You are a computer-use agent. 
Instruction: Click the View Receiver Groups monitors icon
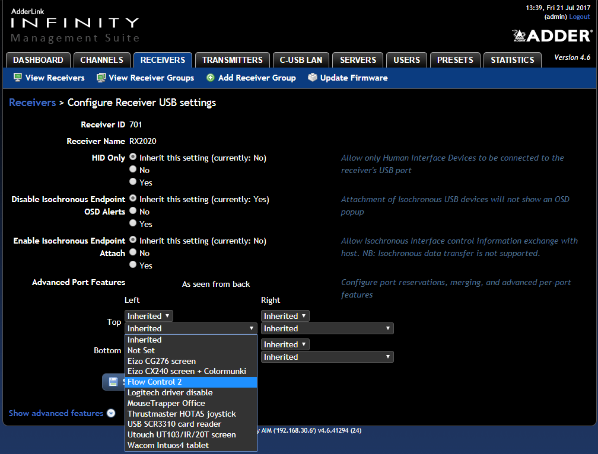pyautogui.click(x=101, y=78)
